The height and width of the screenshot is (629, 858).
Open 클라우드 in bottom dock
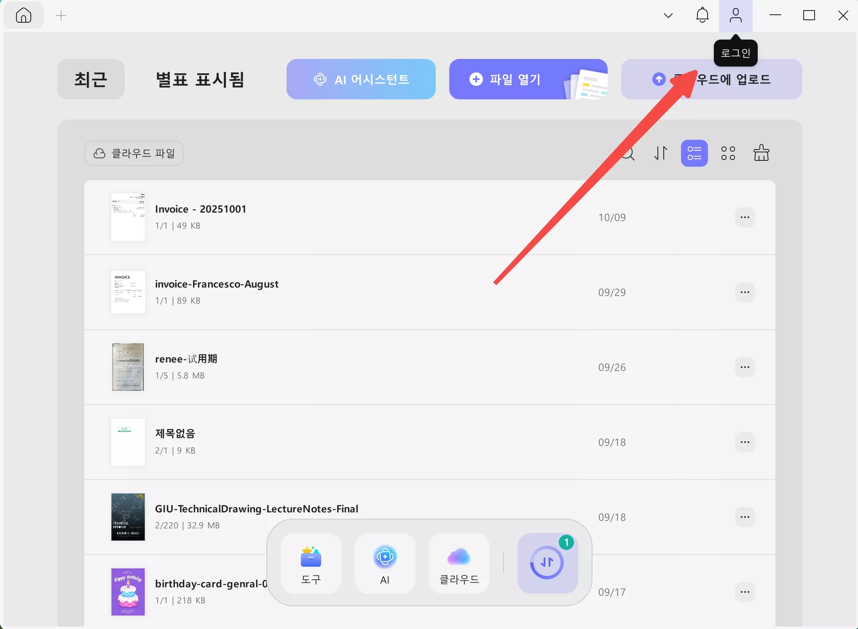pos(459,563)
